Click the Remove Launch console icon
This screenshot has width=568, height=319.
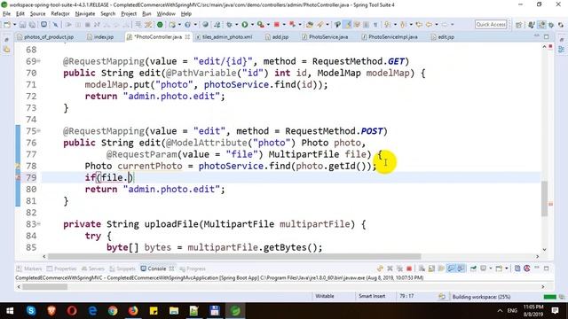pyautogui.click(x=390, y=268)
